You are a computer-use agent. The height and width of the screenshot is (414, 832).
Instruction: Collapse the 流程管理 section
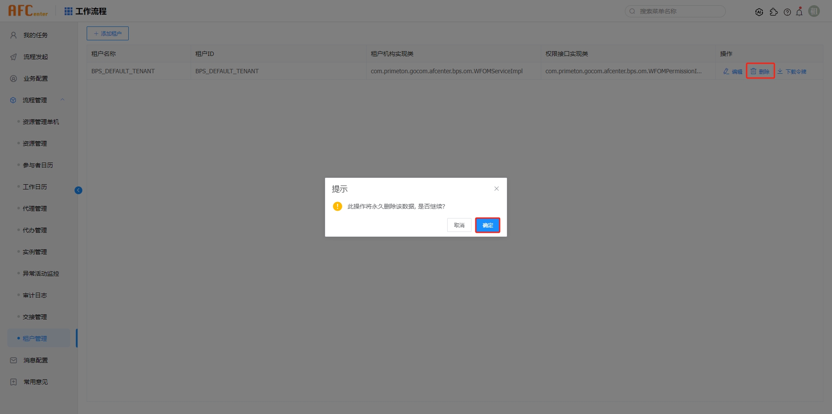[62, 100]
